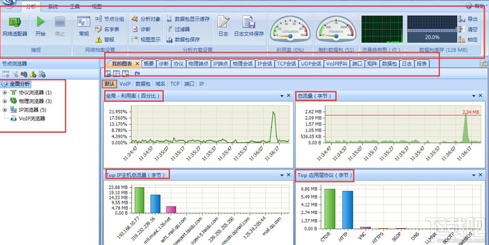
Task: Switch to the 物理端点 tab
Action: point(198,64)
